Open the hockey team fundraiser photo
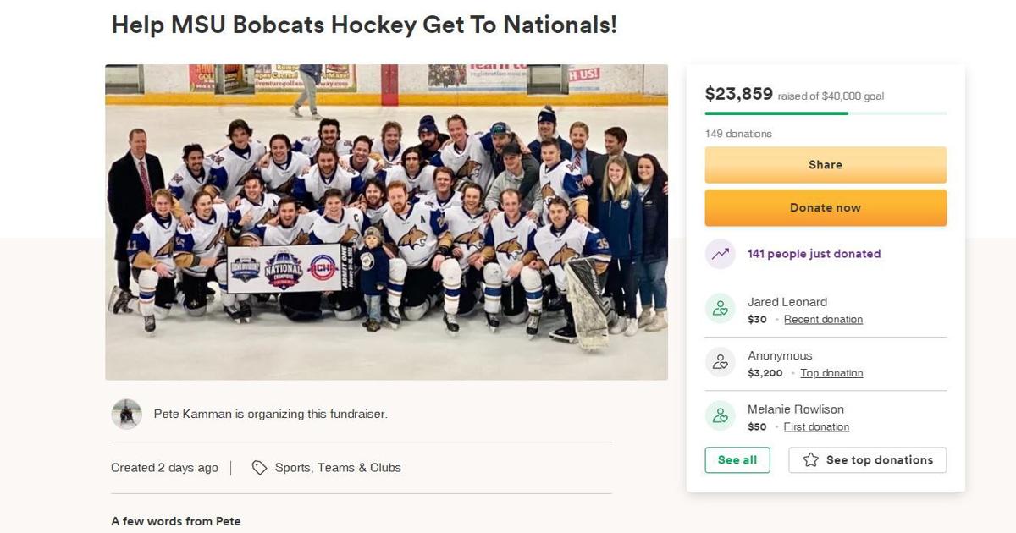 [386, 222]
